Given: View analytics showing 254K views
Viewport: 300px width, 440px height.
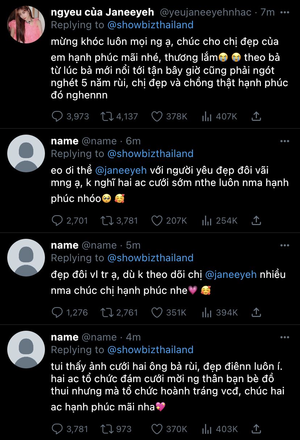Looking at the screenshot, I should point(207,220).
